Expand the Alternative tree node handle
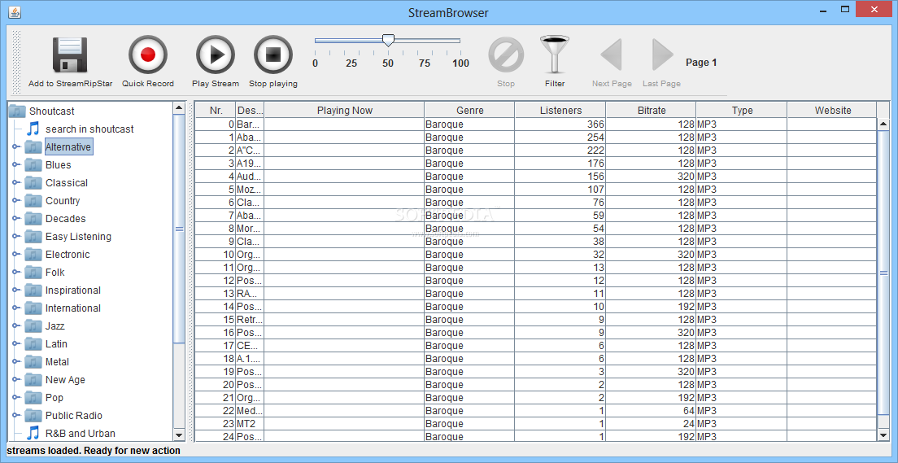This screenshot has height=463, width=898. [15, 147]
